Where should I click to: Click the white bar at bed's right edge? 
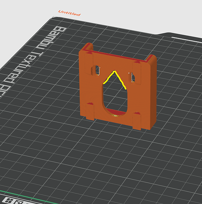point(187,40)
